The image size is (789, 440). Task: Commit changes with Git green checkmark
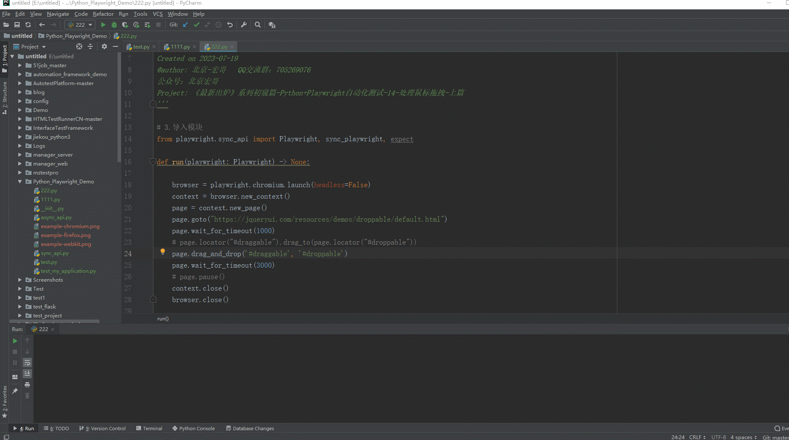196,25
